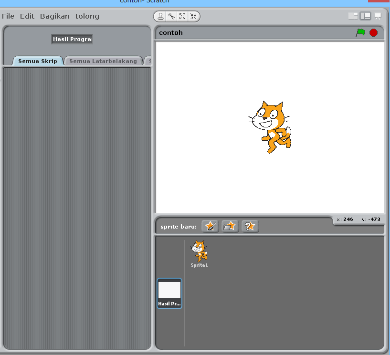Open the tolong menu

tap(87, 16)
